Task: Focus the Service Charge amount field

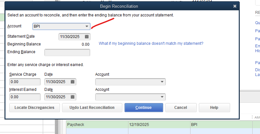Action: (x=25, y=82)
